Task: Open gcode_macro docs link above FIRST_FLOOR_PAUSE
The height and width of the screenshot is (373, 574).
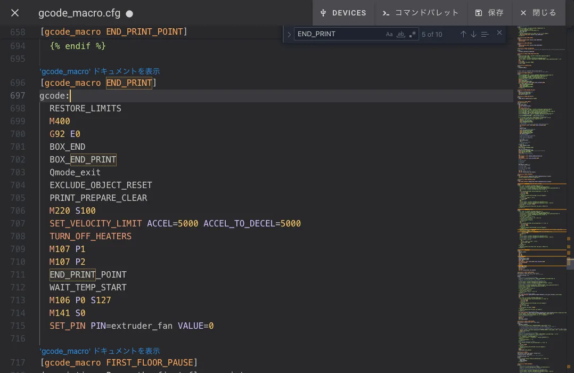Action: 100,351
